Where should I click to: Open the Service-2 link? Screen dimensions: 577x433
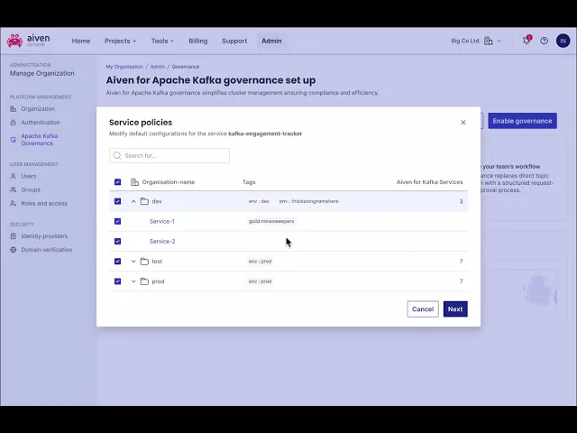[x=162, y=241]
